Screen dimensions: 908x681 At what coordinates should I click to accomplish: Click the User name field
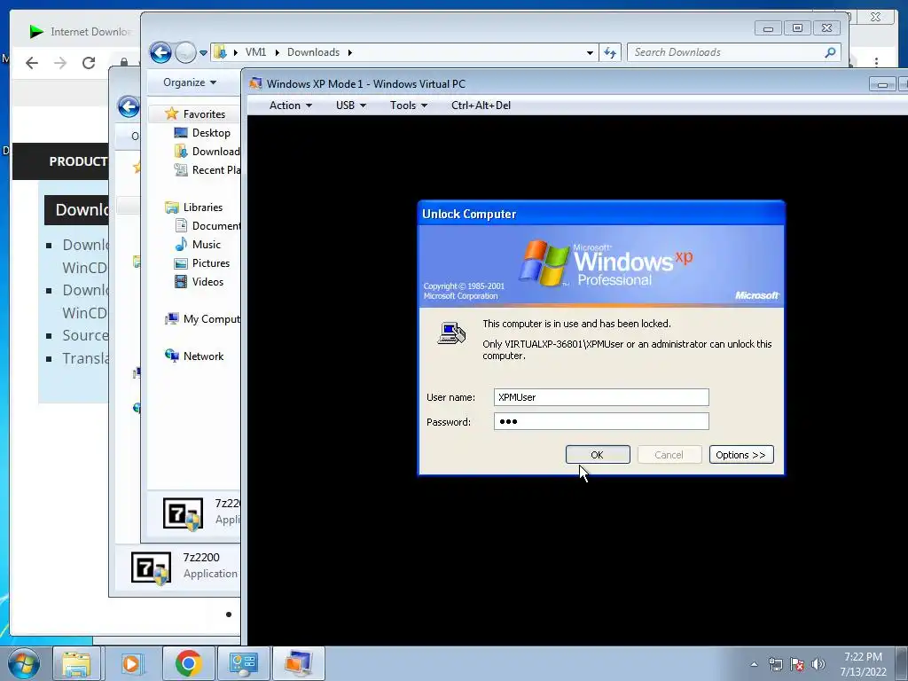tap(601, 397)
